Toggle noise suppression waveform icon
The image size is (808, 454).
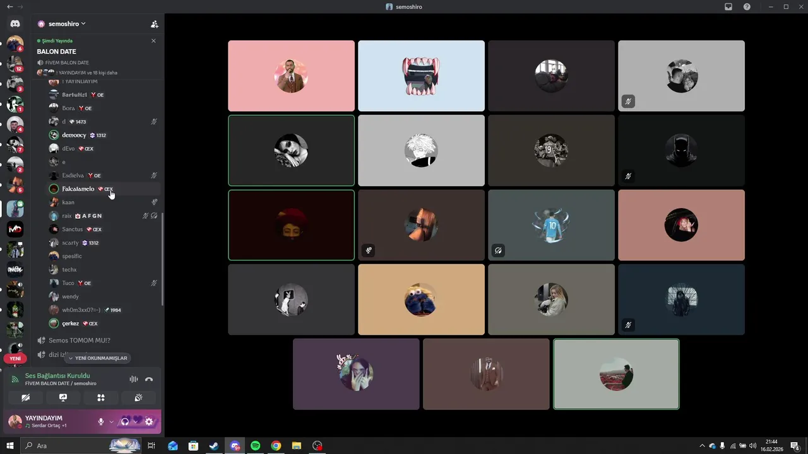pos(133,379)
